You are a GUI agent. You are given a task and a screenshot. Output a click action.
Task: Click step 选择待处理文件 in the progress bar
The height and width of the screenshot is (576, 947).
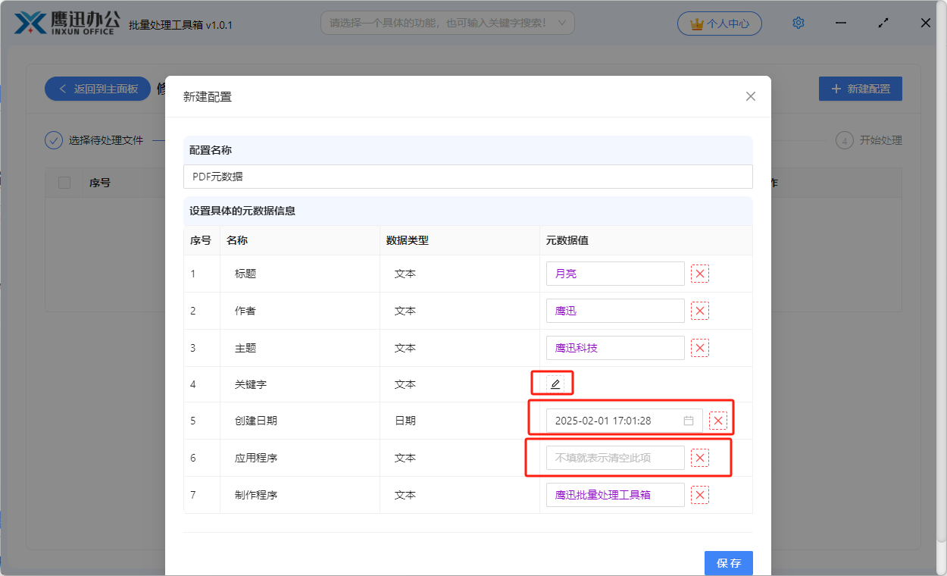tap(94, 140)
